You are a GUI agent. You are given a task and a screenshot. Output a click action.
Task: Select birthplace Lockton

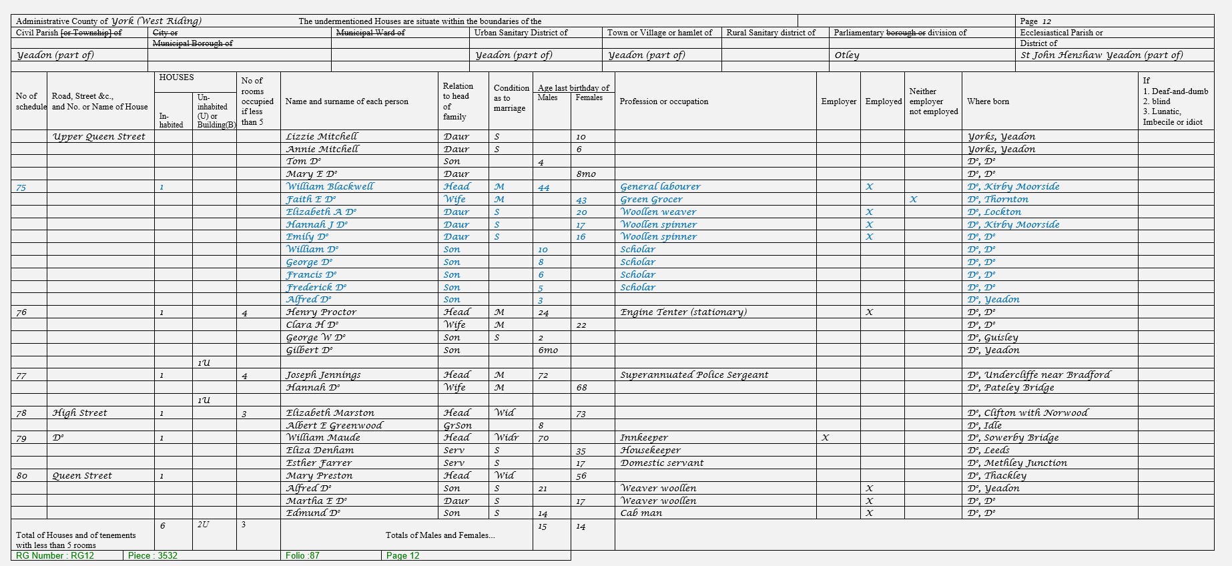tap(1002, 212)
